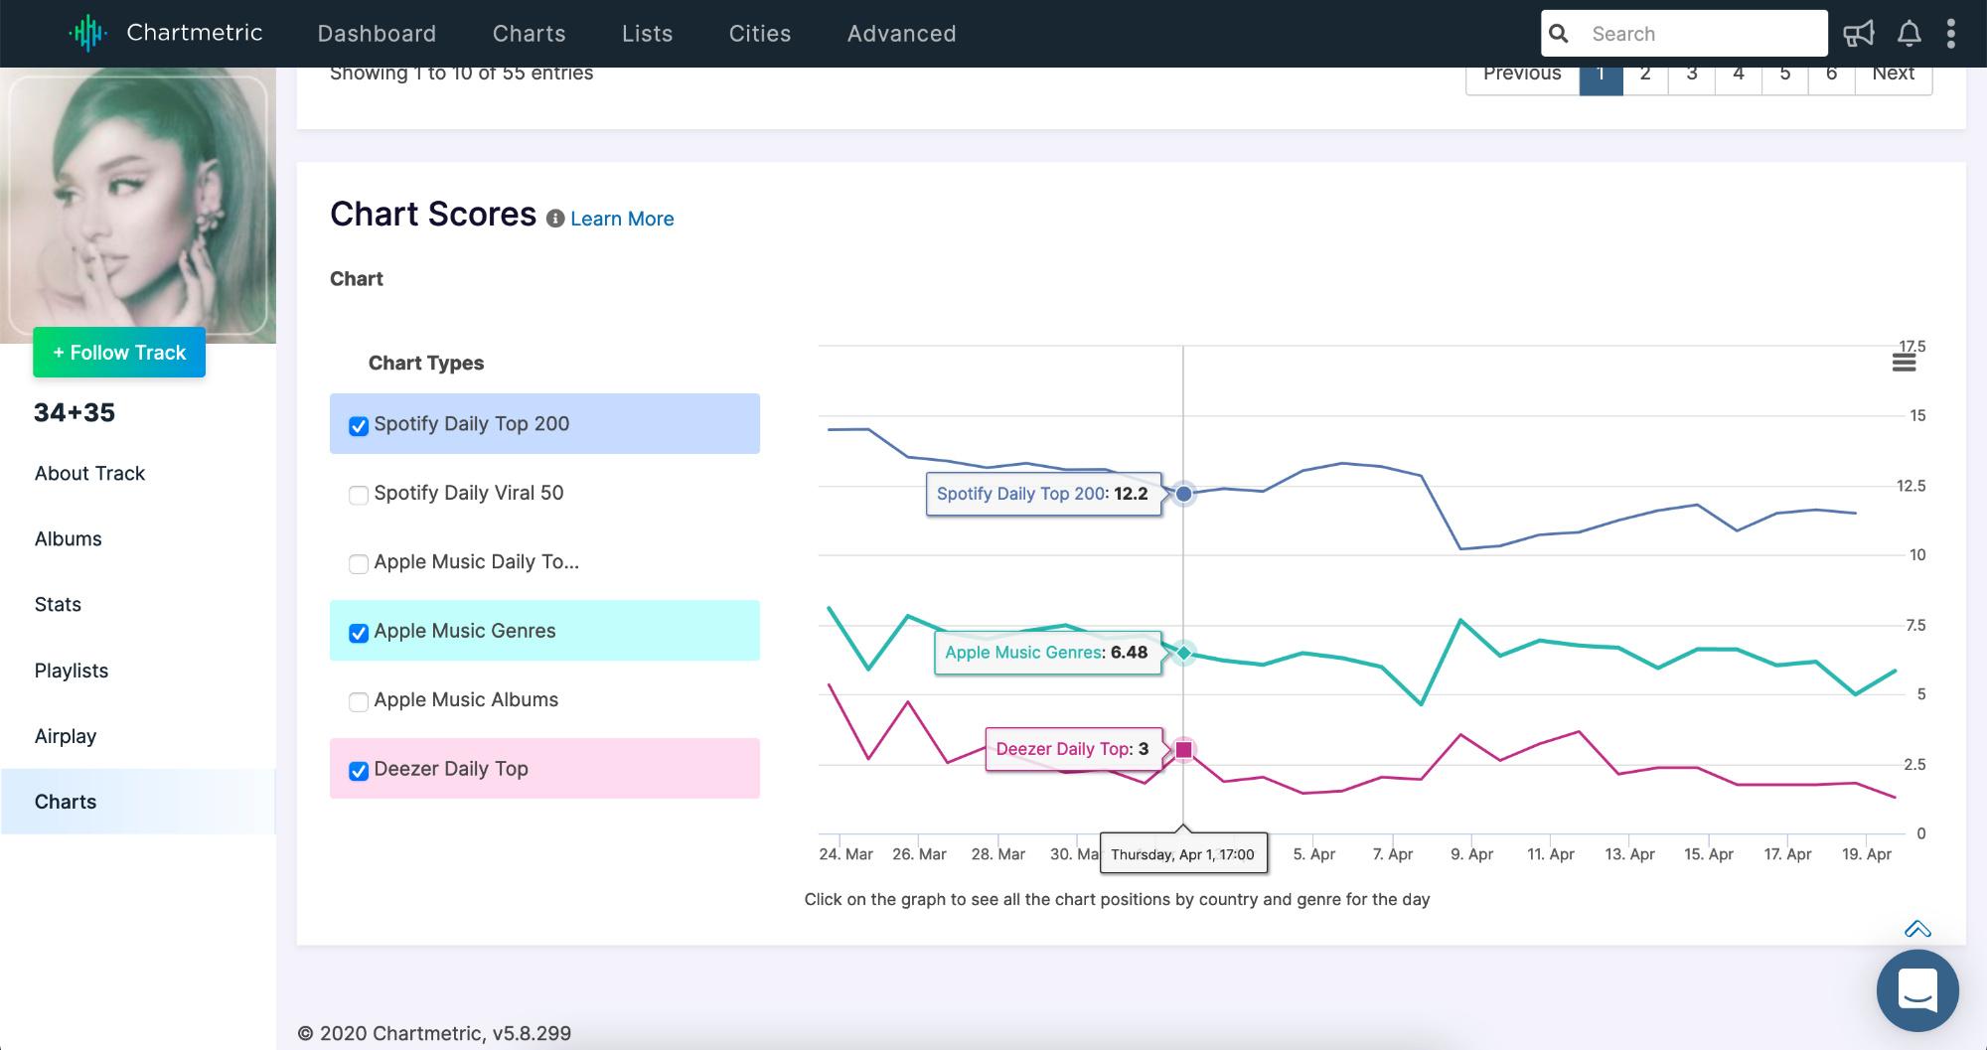1987x1050 pixels.
Task: Click the 9. Apr axis label
Action: click(1471, 854)
